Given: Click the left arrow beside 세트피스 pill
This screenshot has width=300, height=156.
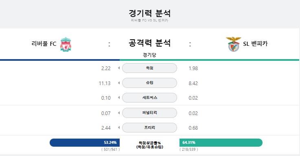Looking at the screenshot, I should click(x=119, y=98).
